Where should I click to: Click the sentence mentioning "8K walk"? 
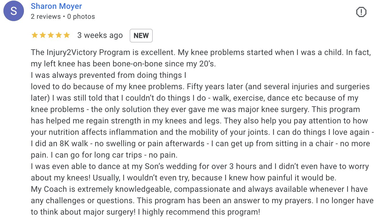pyautogui.click(x=118, y=144)
